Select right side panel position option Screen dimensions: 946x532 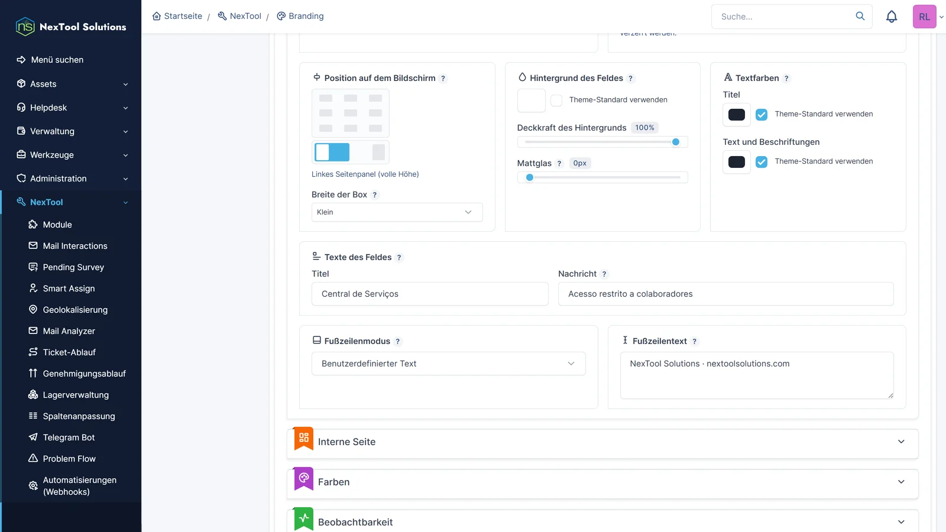[378, 152]
